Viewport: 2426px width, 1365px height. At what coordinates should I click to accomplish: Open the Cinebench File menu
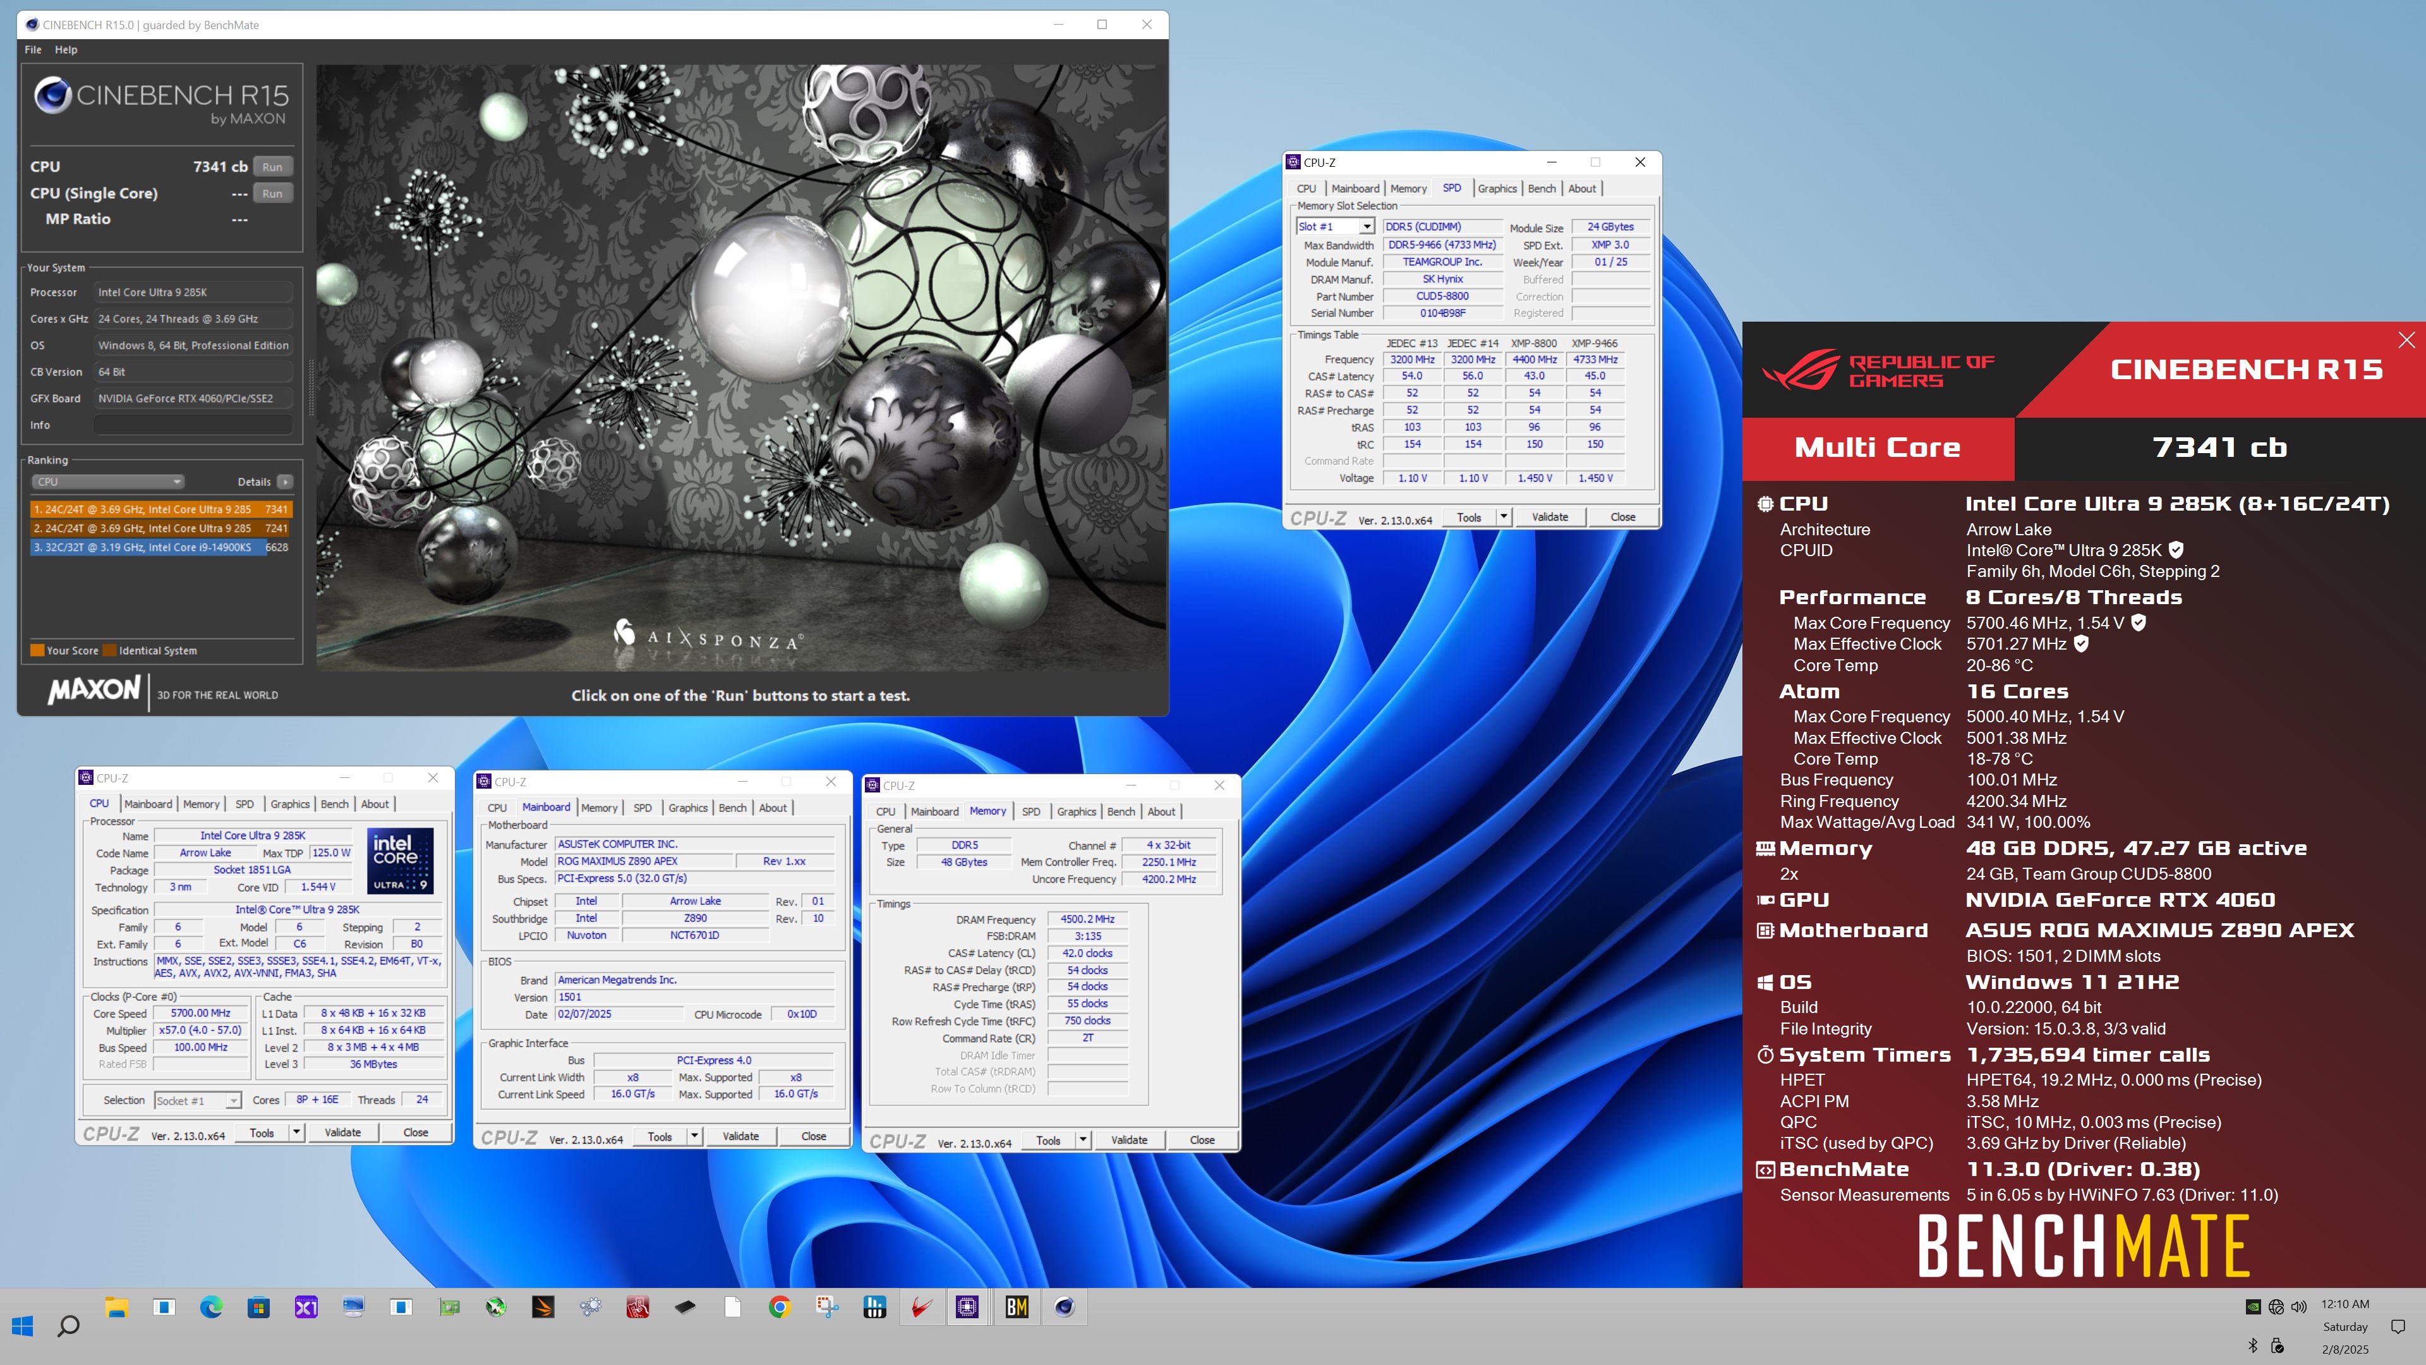(33, 50)
